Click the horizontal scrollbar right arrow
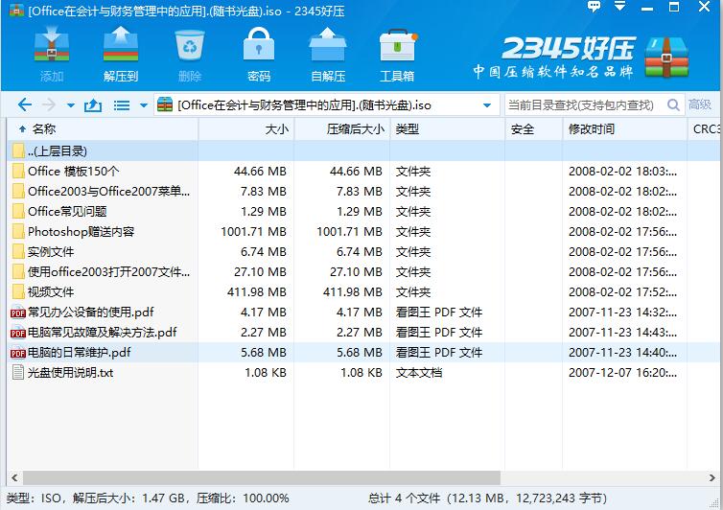This screenshot has height=510, width=723. (712, 477)
